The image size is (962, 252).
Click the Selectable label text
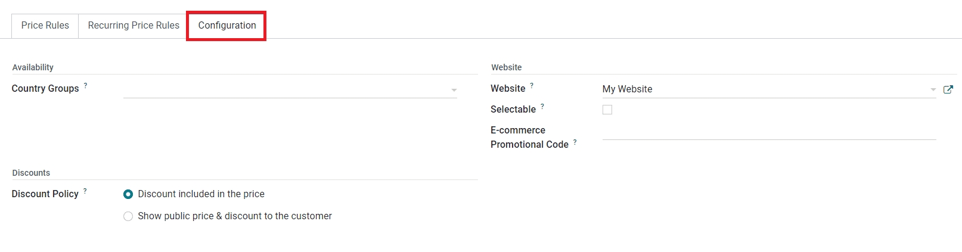click(x=513, y=110)
